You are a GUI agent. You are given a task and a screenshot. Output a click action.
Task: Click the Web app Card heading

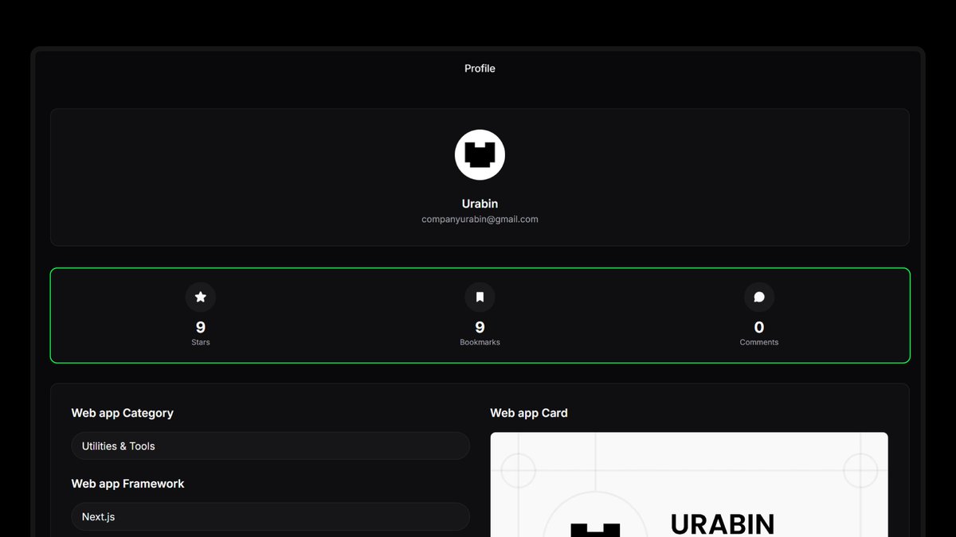529,413
